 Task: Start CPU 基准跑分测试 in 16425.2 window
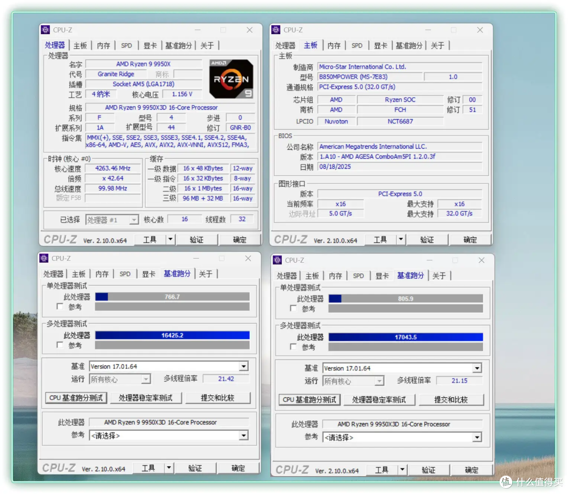pyautogui.click(x=76, y=398)
